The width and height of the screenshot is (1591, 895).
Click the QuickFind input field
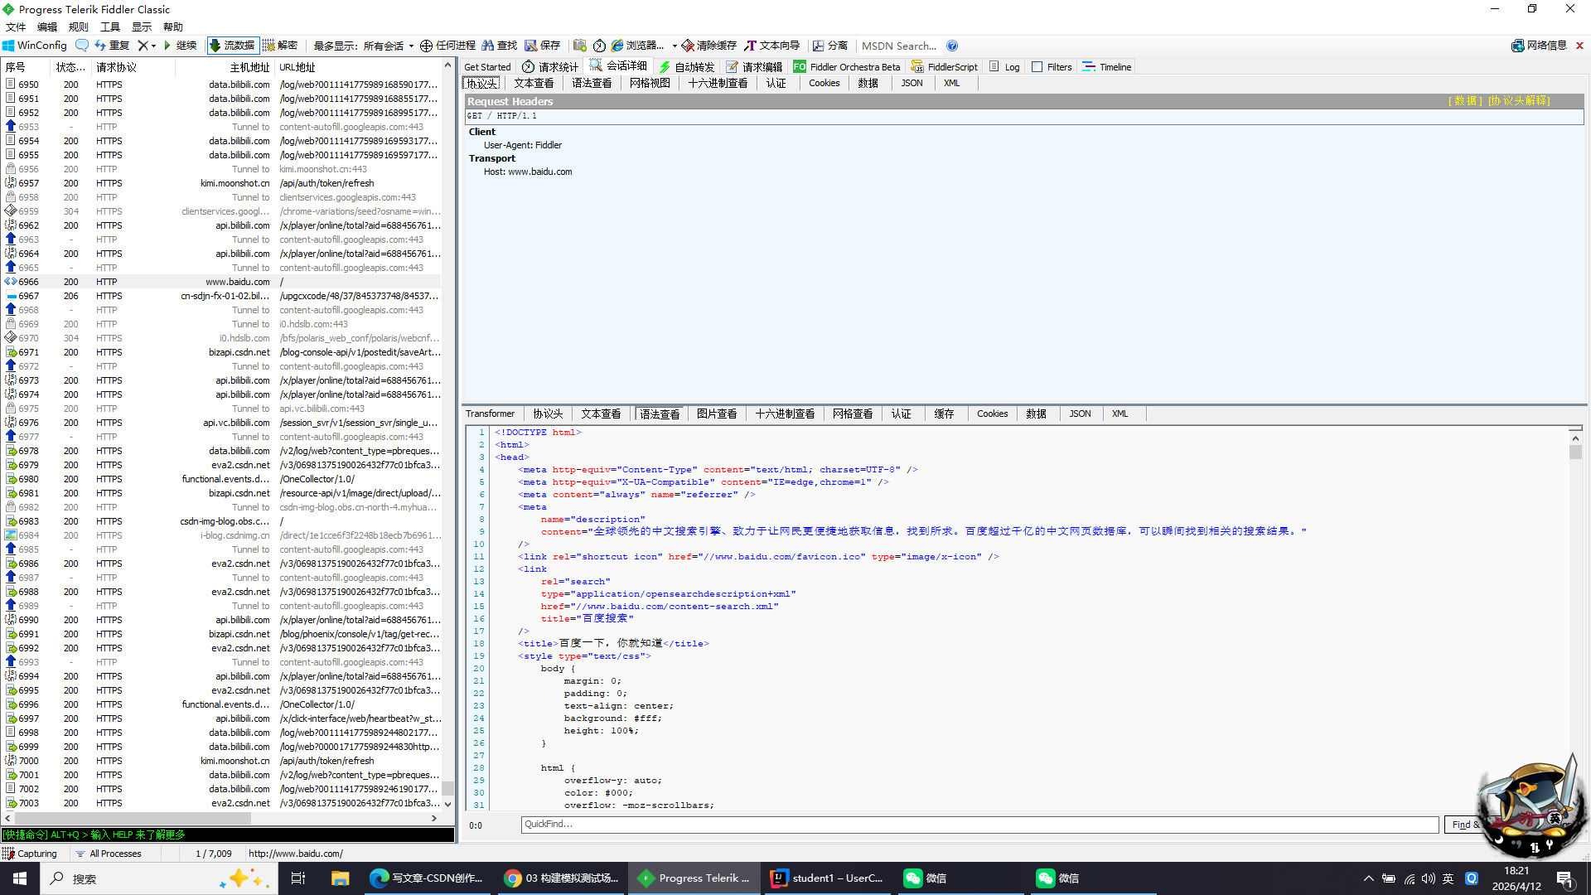978,825
